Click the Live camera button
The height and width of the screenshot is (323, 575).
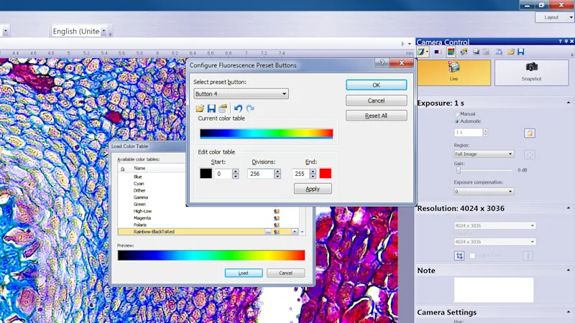pyautogui.click(x=454, y=73)
